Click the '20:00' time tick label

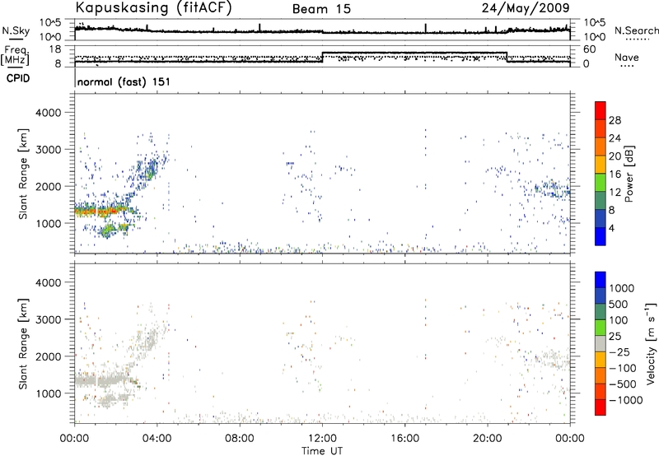point(488,439)
